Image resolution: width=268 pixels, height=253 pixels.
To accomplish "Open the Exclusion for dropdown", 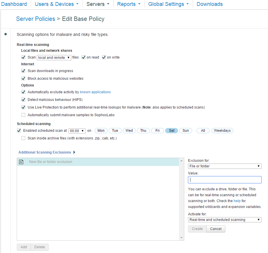I will tap(225, 166).
